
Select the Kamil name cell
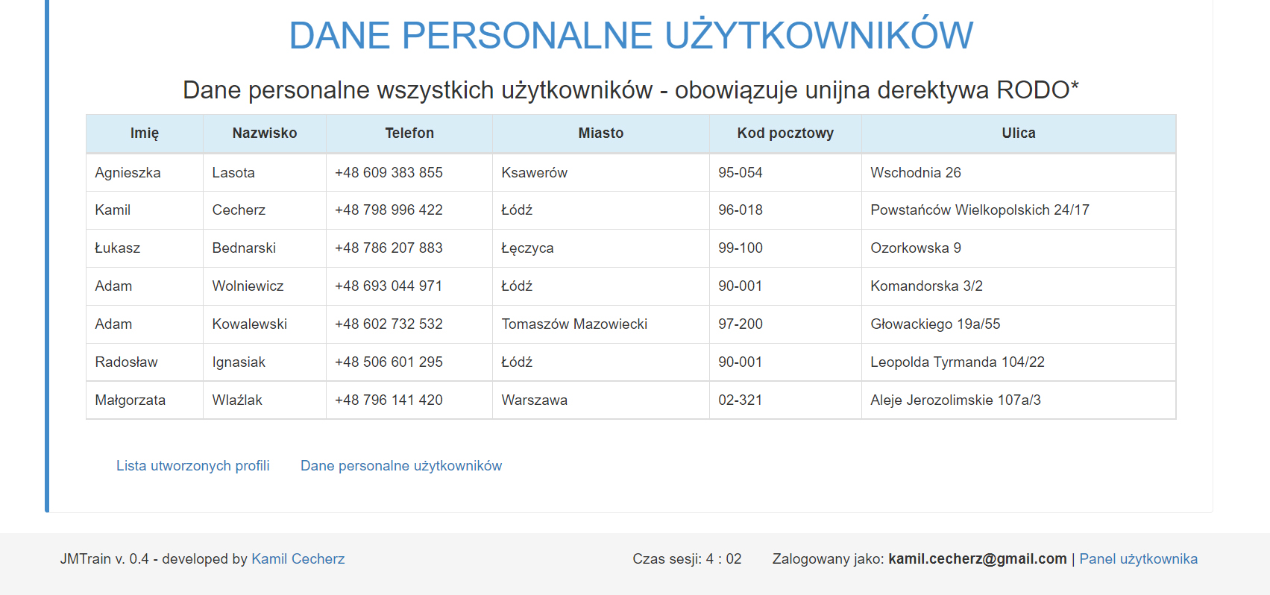point(145,210)
